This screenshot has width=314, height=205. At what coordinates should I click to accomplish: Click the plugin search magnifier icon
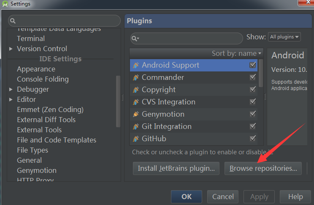(x=135, y=38)
